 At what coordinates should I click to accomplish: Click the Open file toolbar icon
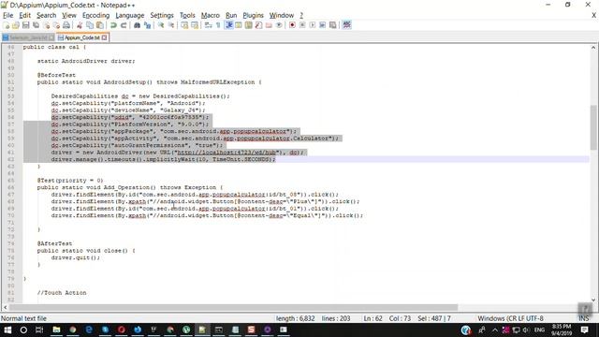(x=16, y=25)
